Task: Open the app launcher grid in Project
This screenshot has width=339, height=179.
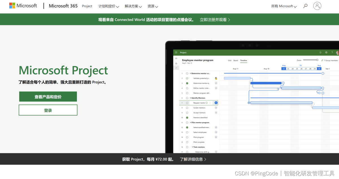Action: [x=176, y=53]
